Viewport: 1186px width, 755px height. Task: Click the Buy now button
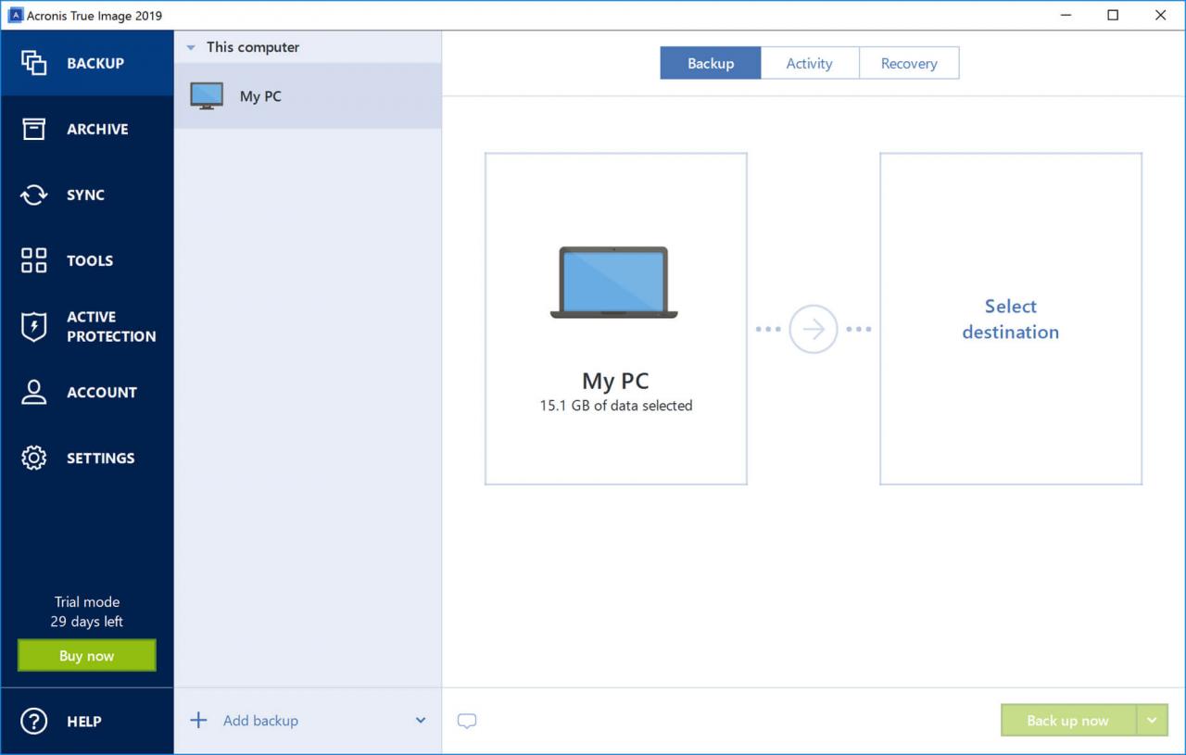coord(85,655)
